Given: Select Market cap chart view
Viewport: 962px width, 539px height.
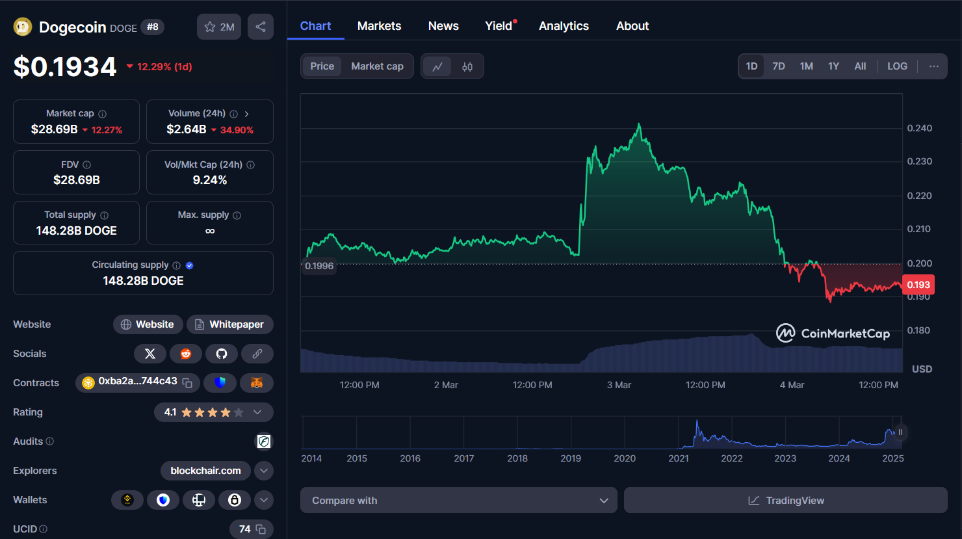Looking at the screenshot, I should pos(377,66).
